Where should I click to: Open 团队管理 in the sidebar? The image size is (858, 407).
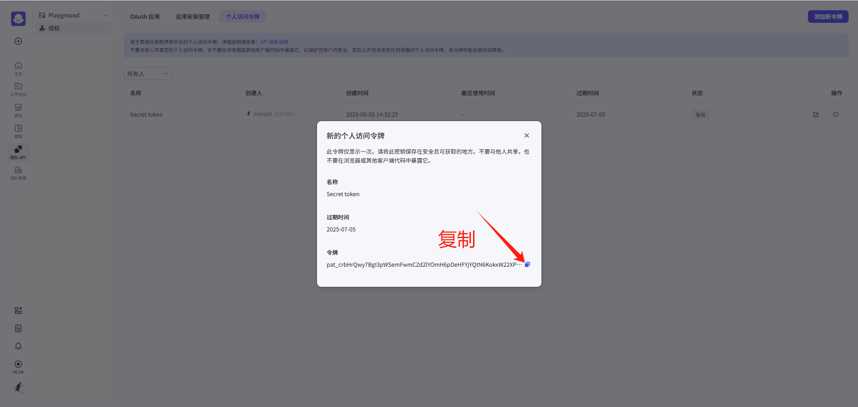(x=18, y=173)
